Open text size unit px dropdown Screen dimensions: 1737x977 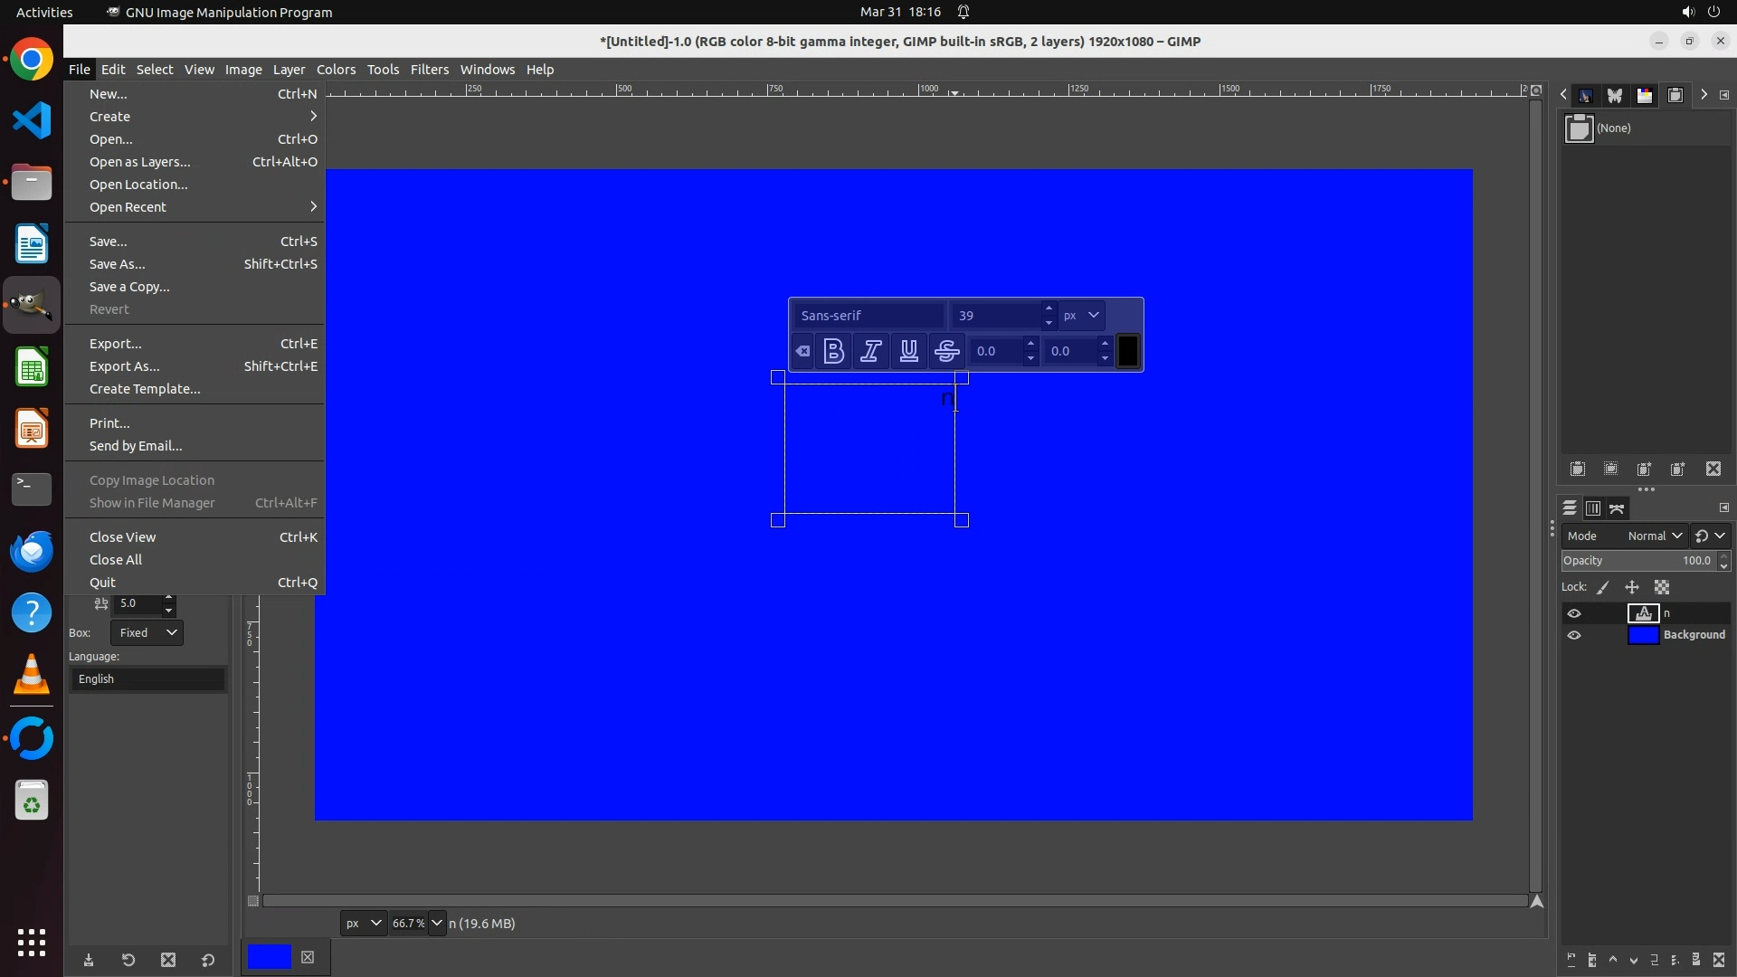pos(1081,315)
